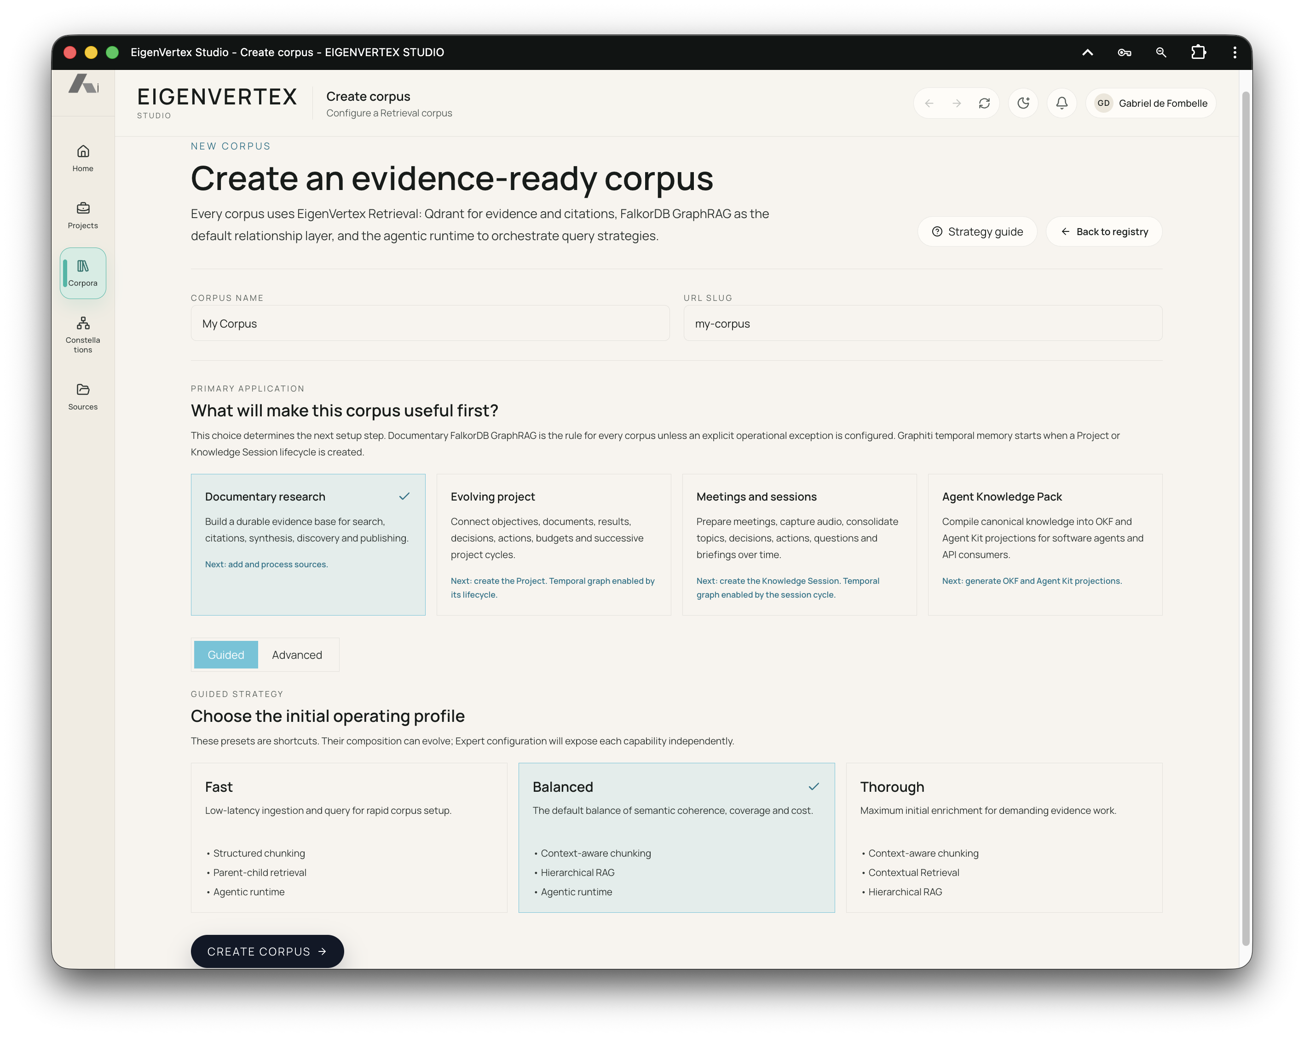This screenshot has width=1304, height=1037.
Task: Click 'Next: generate OKF and Agent Kit projections.'
Action: pyautogui.click(x=1032, y=581)
